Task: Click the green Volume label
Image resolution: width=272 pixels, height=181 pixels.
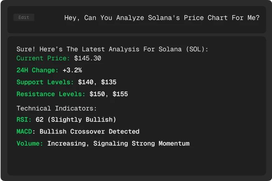Action: [30, 144]
